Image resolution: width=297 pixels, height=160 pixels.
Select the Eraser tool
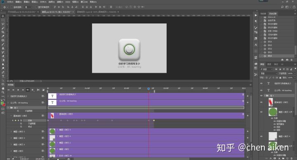point(3,56)
